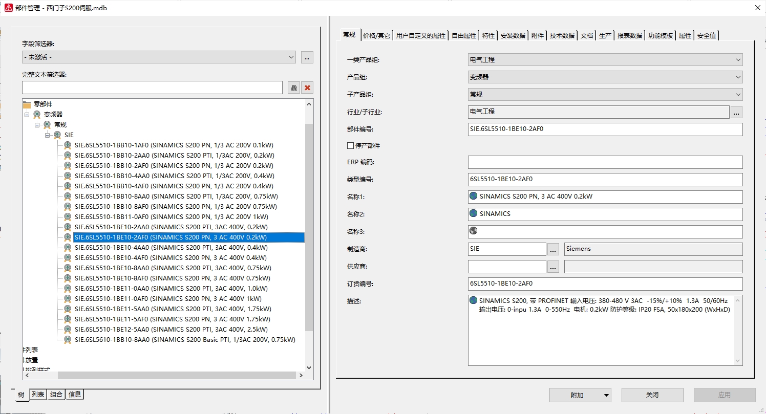The width and height of the screenshot is (766, 414).
Task: Click the part icon of SIE.6SL5510-1BB10-8AF0
Action: 68,207
